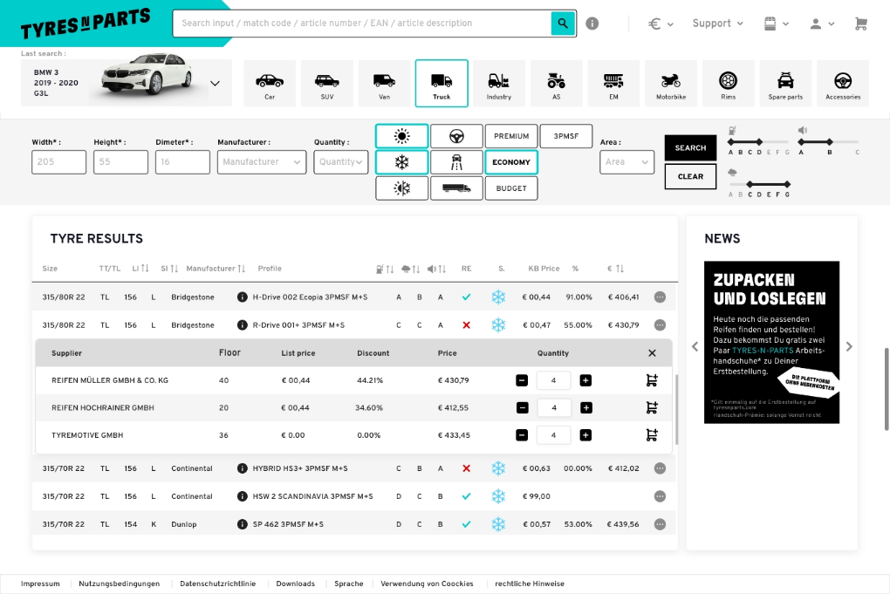
Task: Open the Quantity dropdown
Action: (x=341, y=162)
